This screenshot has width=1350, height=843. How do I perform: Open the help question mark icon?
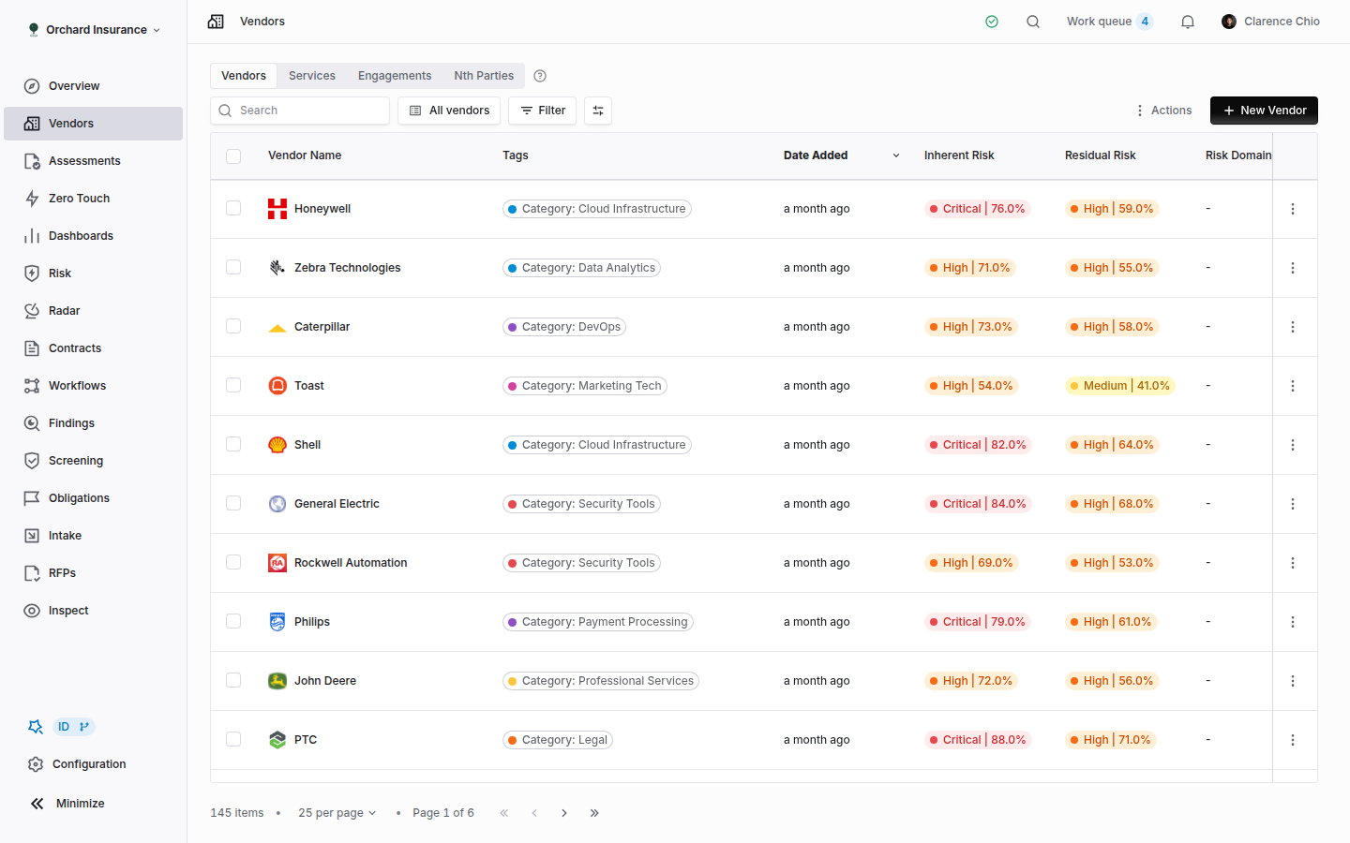coord(540,76)
